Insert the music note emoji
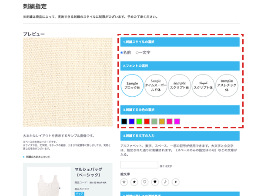261x196 pixels. [166, 182]
